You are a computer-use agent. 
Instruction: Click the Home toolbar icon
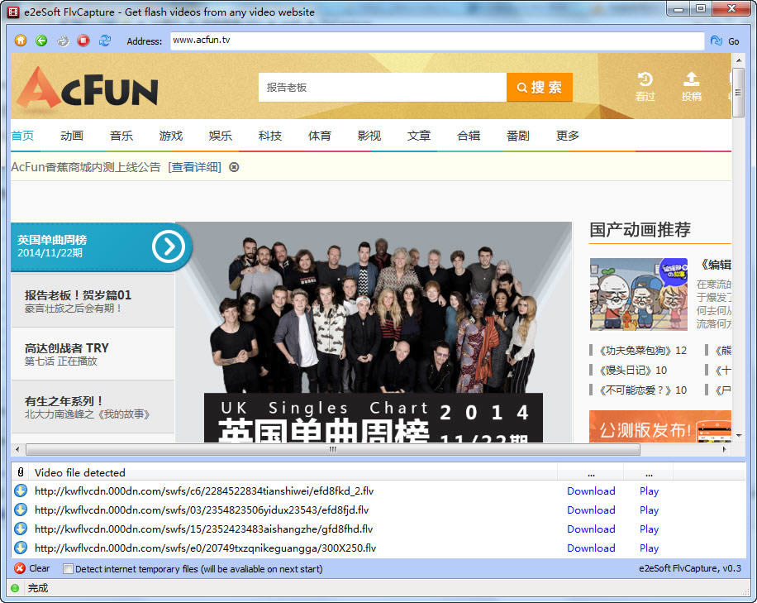click(x=21, y=41)
